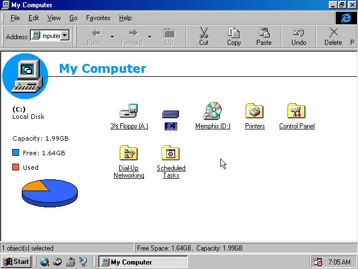Launch Internet Explorer from Quick Launch

45,262
